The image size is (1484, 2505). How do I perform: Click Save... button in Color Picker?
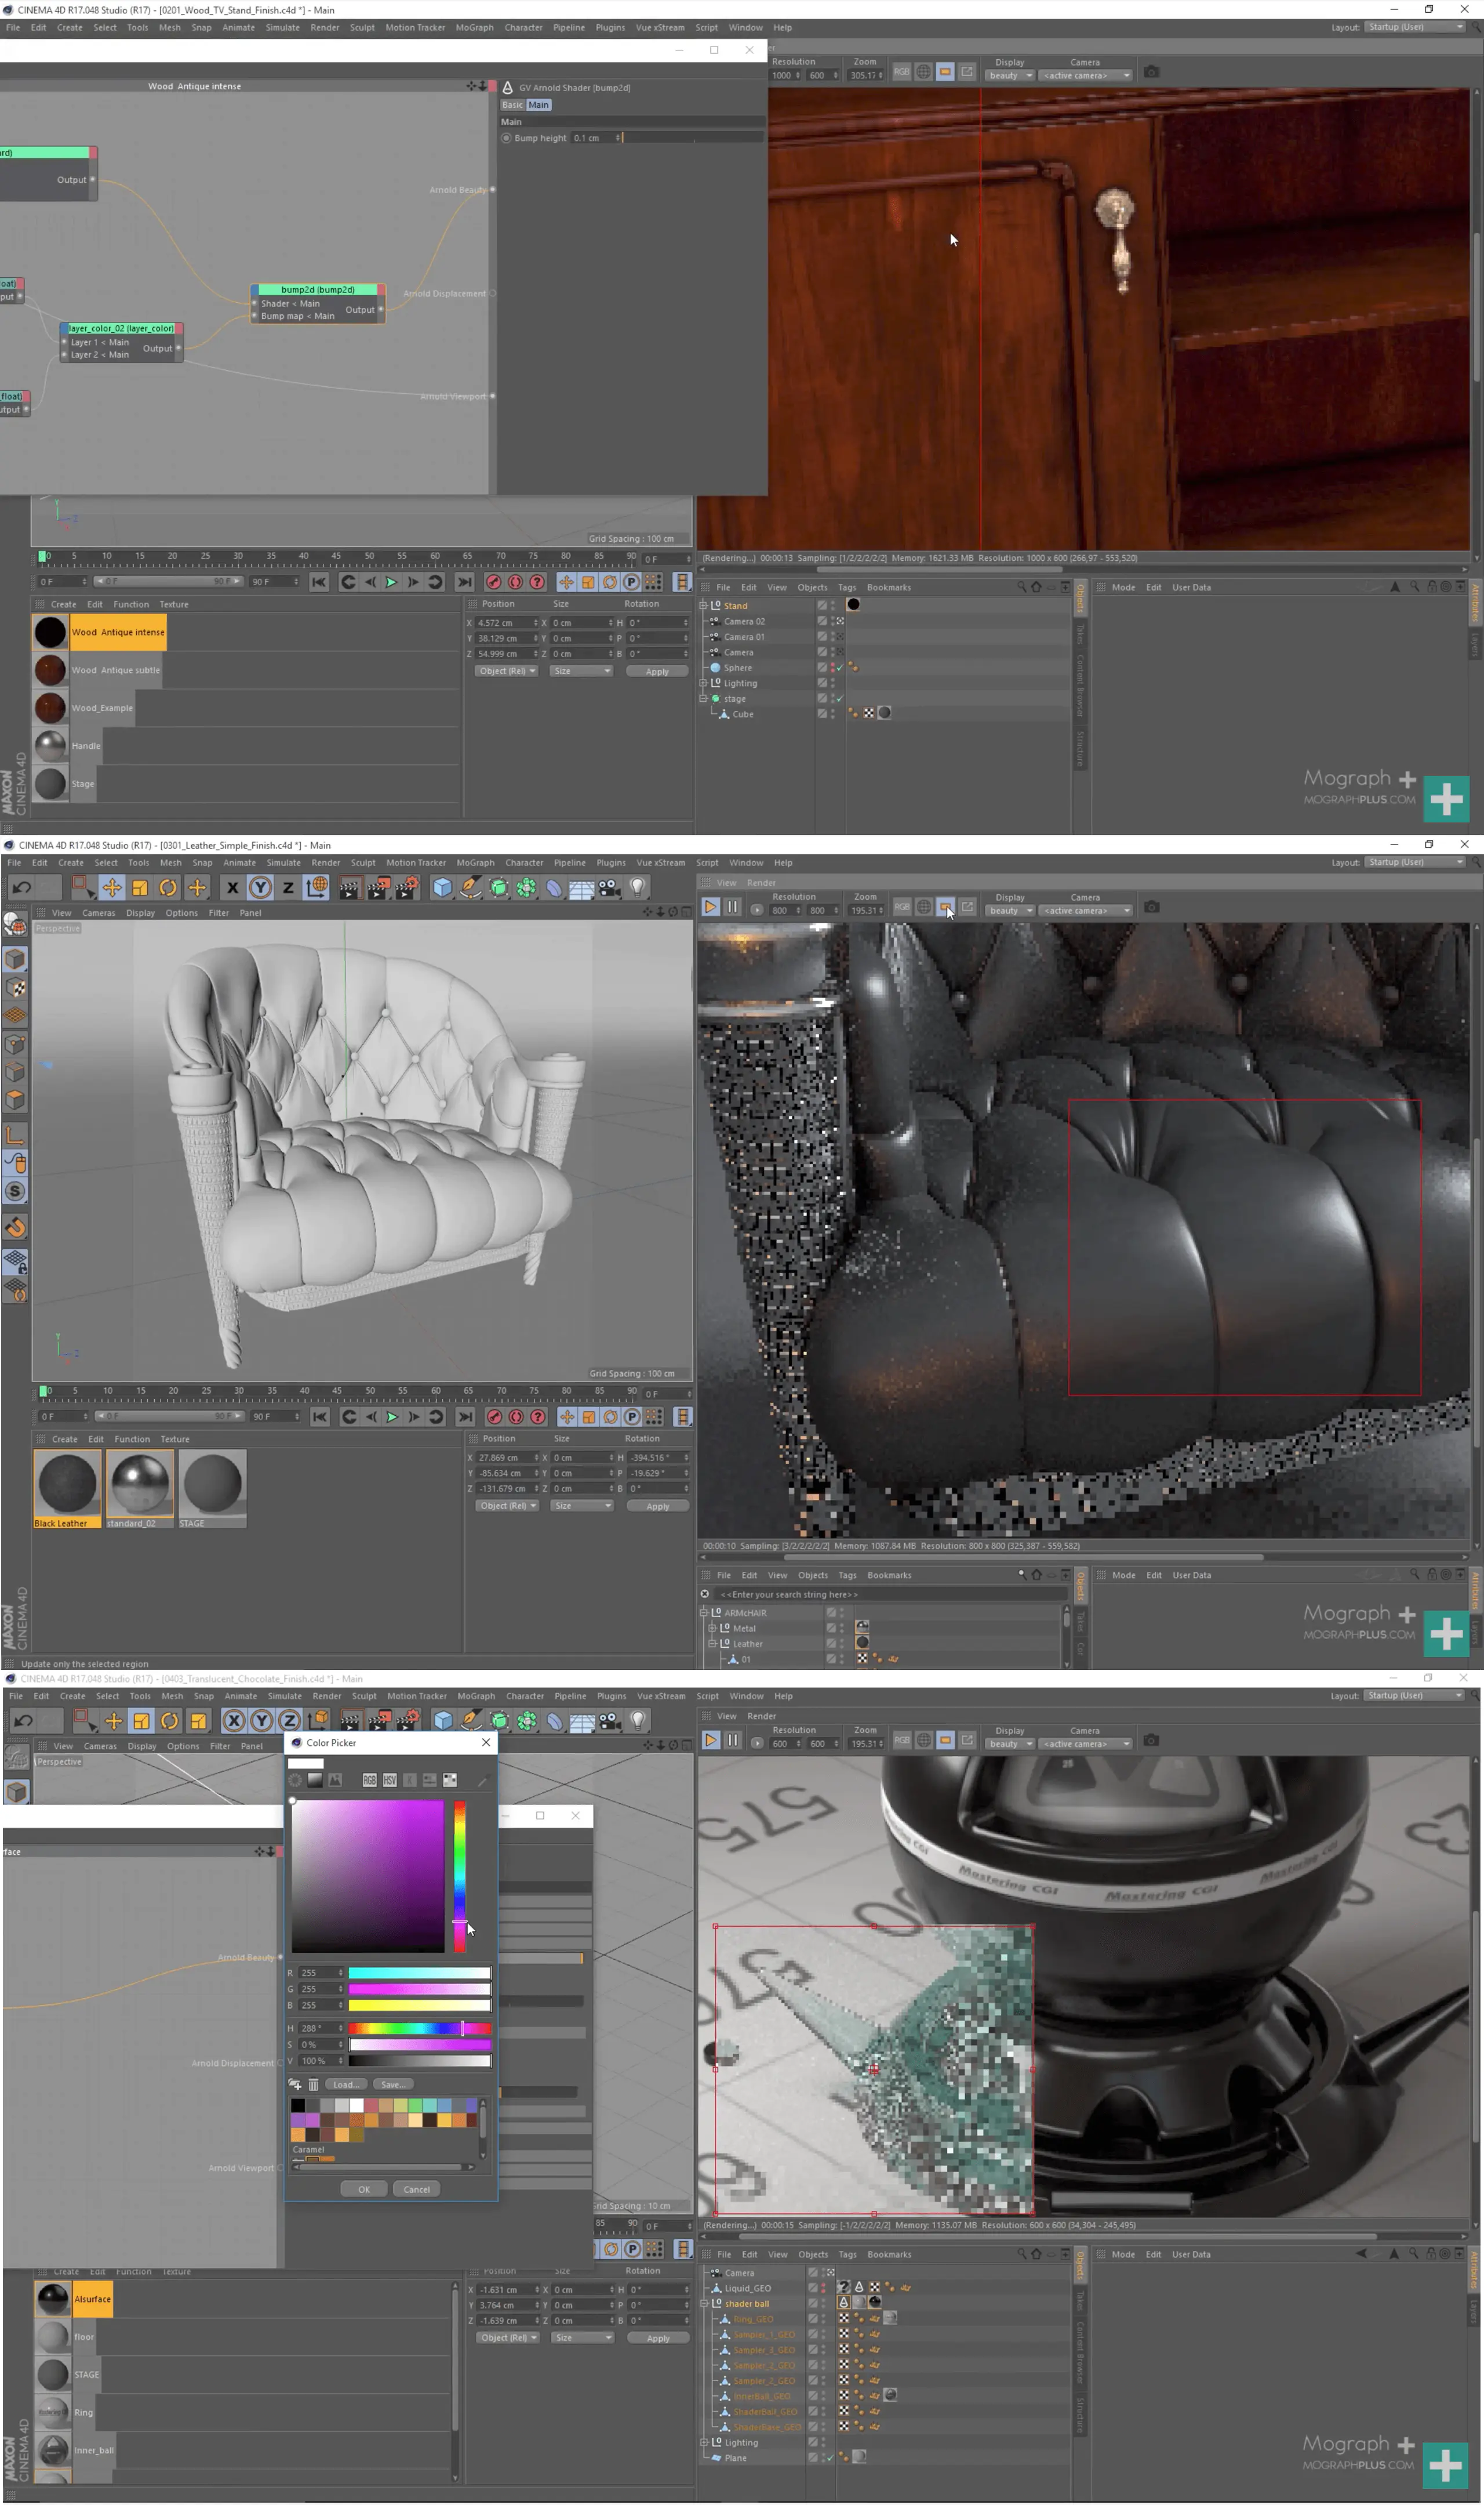coord(393,2085)
